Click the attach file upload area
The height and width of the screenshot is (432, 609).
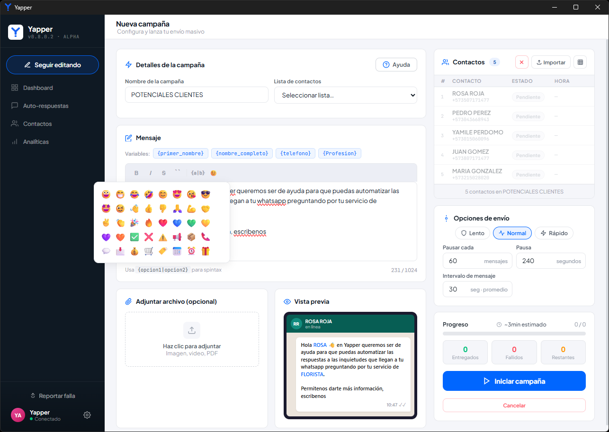[192, 339]
